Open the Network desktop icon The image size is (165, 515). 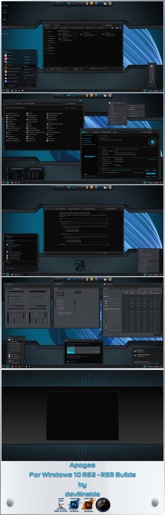pos(5,18)
